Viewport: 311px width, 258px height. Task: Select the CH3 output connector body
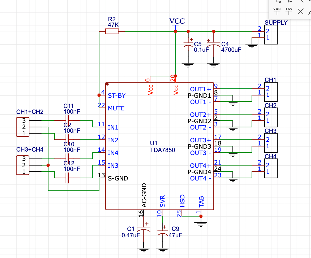(271, 143)
